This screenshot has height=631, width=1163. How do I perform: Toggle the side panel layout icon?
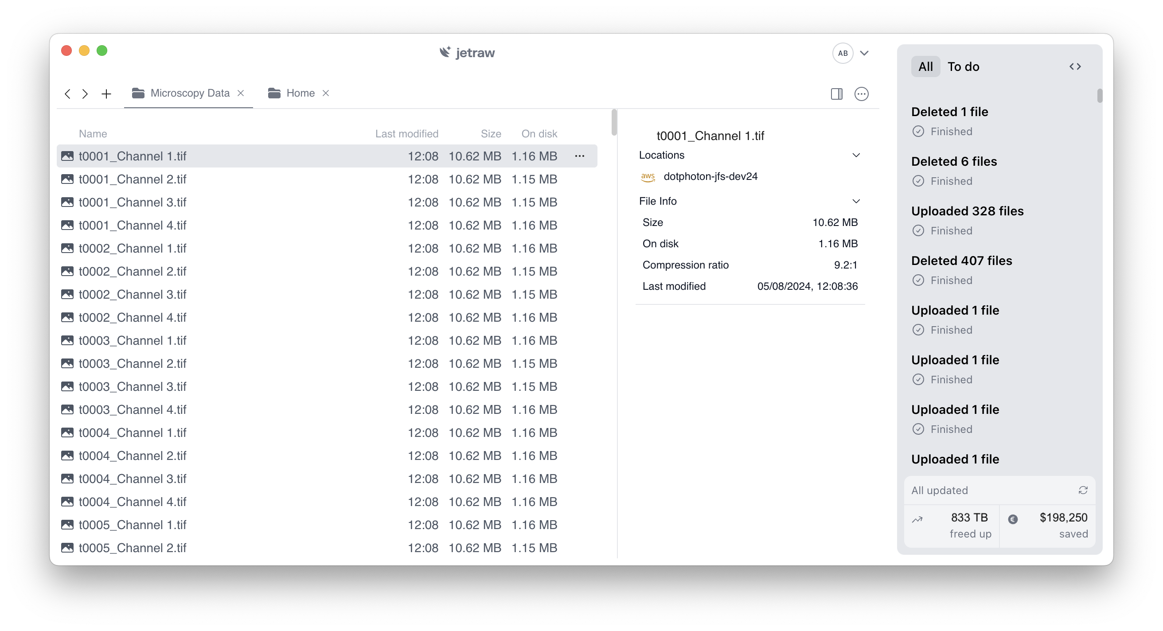pyautogui.click(x=836, y=94)
